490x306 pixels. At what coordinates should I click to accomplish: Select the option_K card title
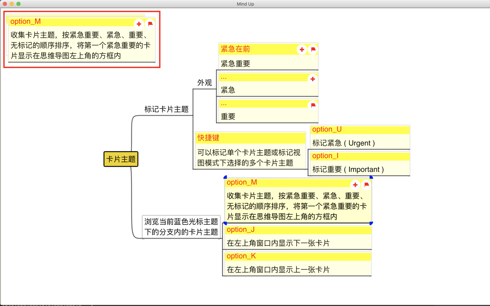point(241,256)
